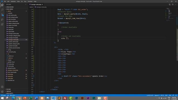Click the git branch indicator in status bar
The image size is (178, 100).
click(x=4, y=95)
